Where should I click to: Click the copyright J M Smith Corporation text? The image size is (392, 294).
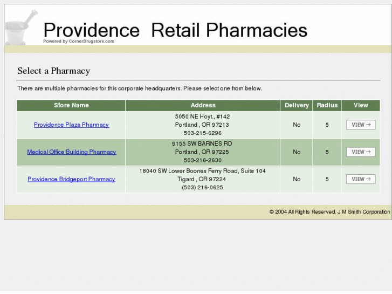(x=329, y=212)
